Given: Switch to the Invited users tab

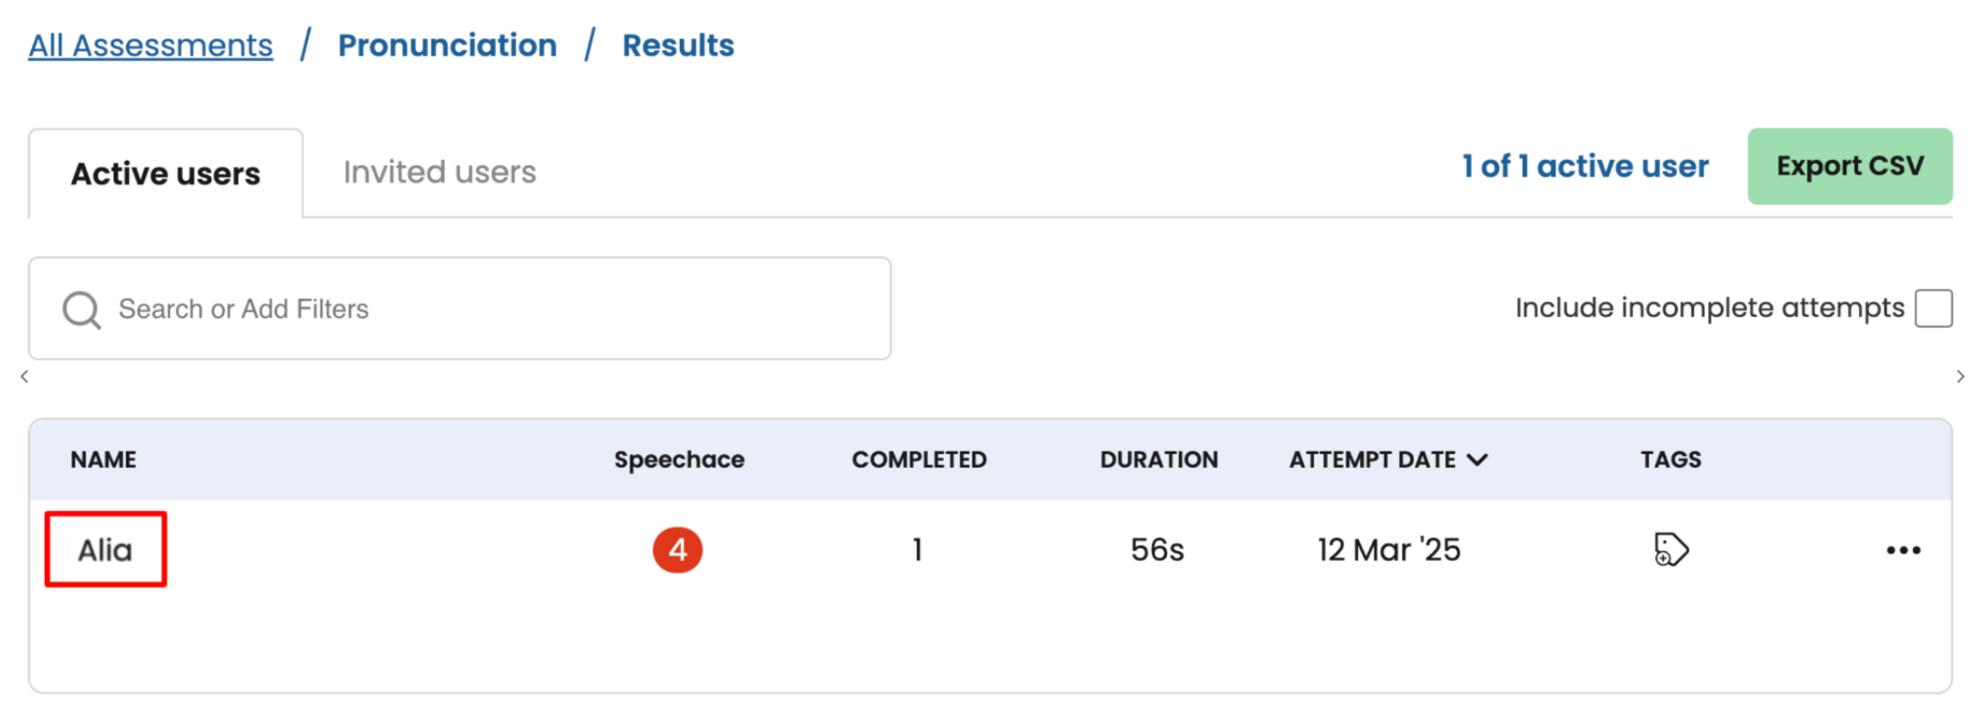Looking at the screenshot, I should click(440, 173).
